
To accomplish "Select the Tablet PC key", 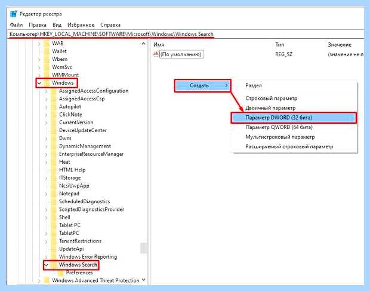I will click(70, 225).
